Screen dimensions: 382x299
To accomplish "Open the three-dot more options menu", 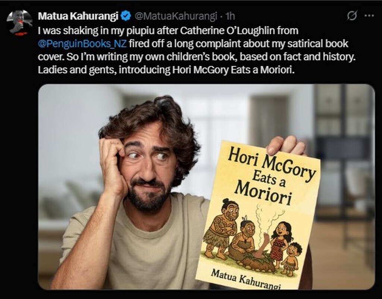I will coord(369,16).
